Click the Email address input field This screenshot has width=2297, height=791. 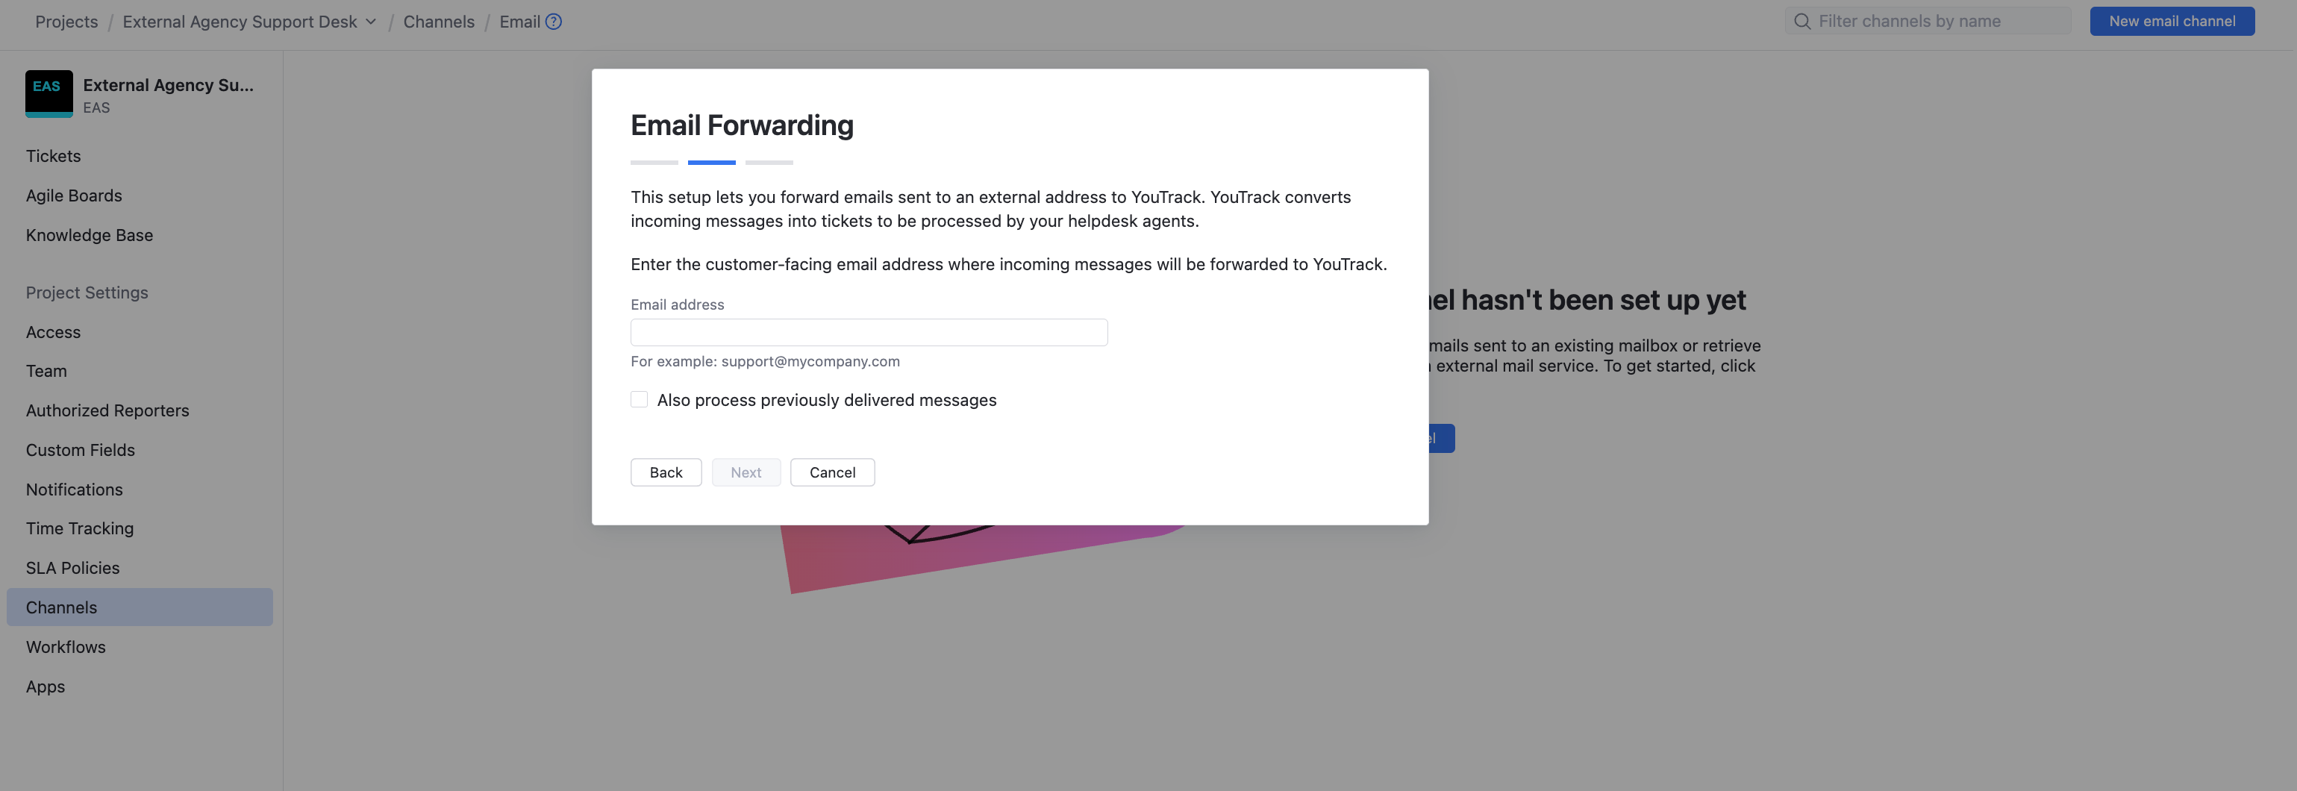tap(869, 332)
